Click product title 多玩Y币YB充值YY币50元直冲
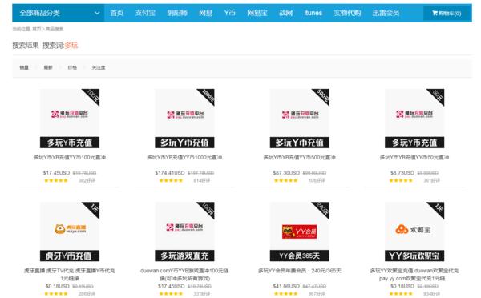 coord(414,157)
